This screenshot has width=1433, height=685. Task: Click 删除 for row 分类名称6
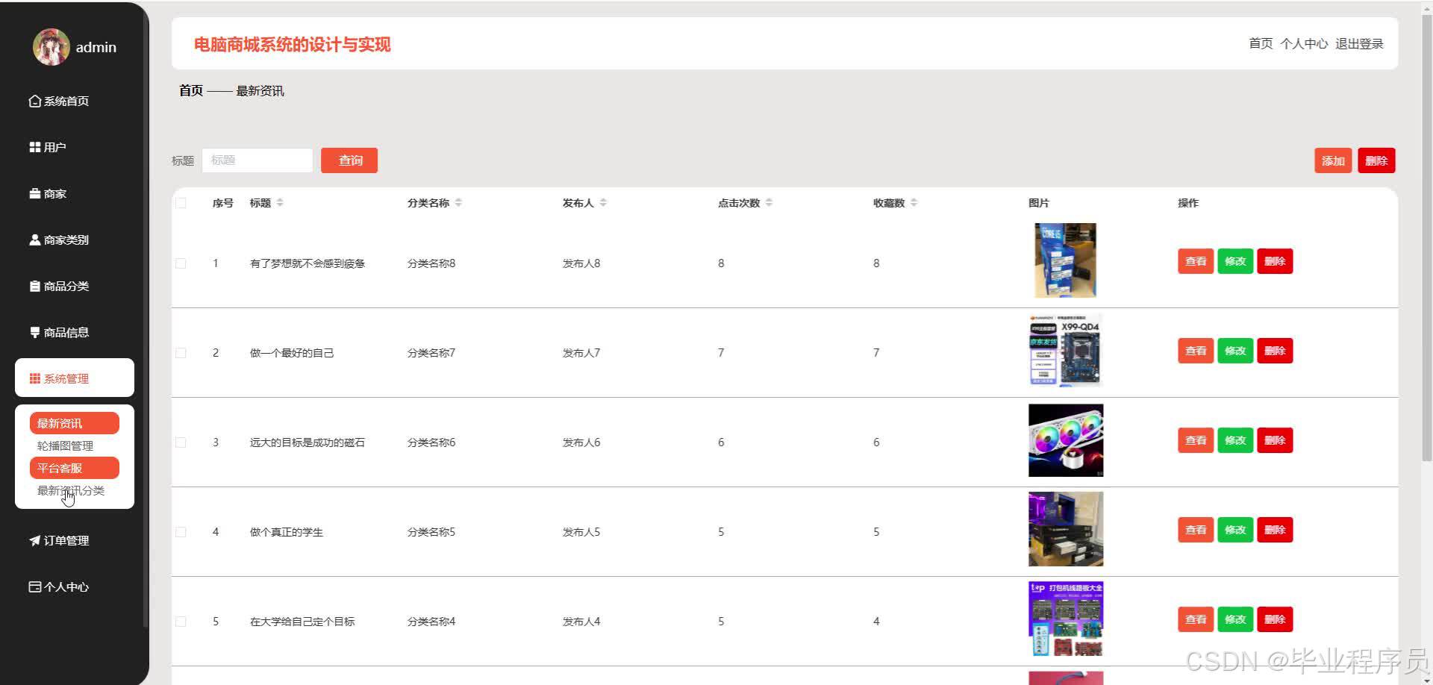[1275, 440]
